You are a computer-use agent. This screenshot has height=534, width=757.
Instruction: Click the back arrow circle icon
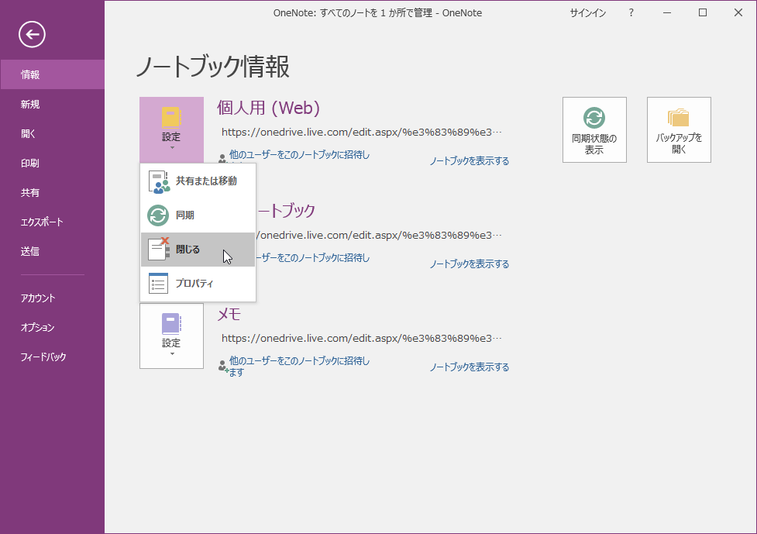point(32,34)
